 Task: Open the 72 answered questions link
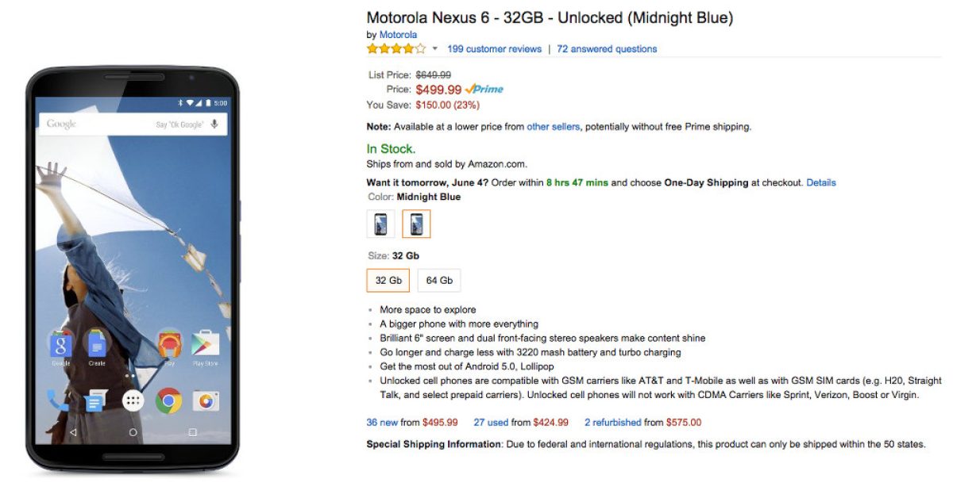[607, 49]
